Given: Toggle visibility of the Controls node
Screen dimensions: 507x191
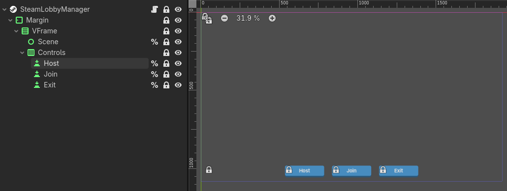Looking at the screenshot, I should pos(178,53).
